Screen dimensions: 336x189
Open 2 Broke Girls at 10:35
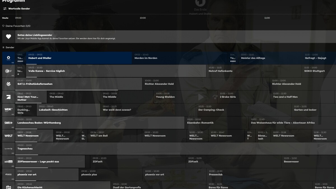[244, 97]
